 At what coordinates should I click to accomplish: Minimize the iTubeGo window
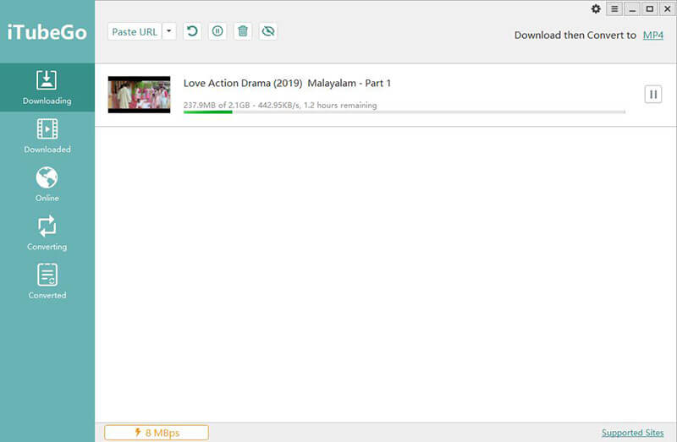click(632, 8)
